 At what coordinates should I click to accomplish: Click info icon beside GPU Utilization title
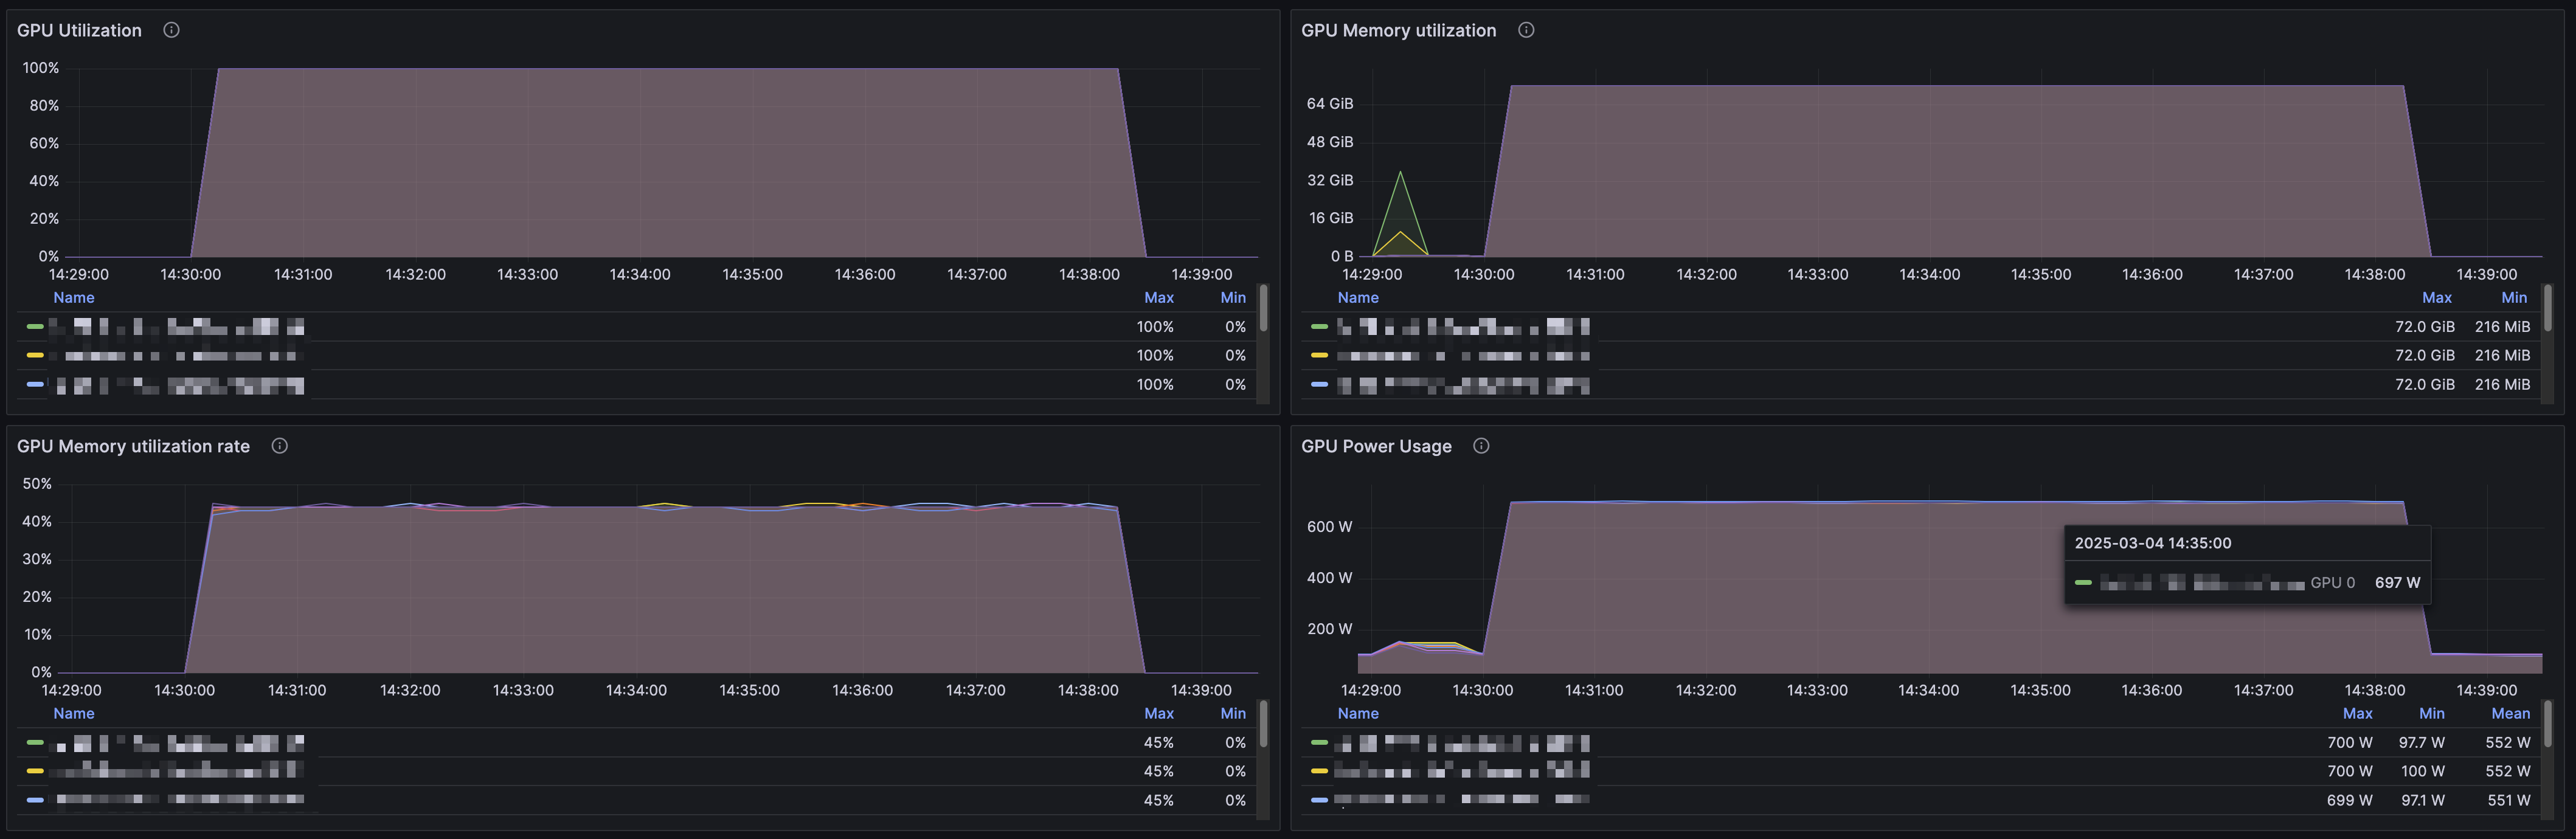(171, 30)
